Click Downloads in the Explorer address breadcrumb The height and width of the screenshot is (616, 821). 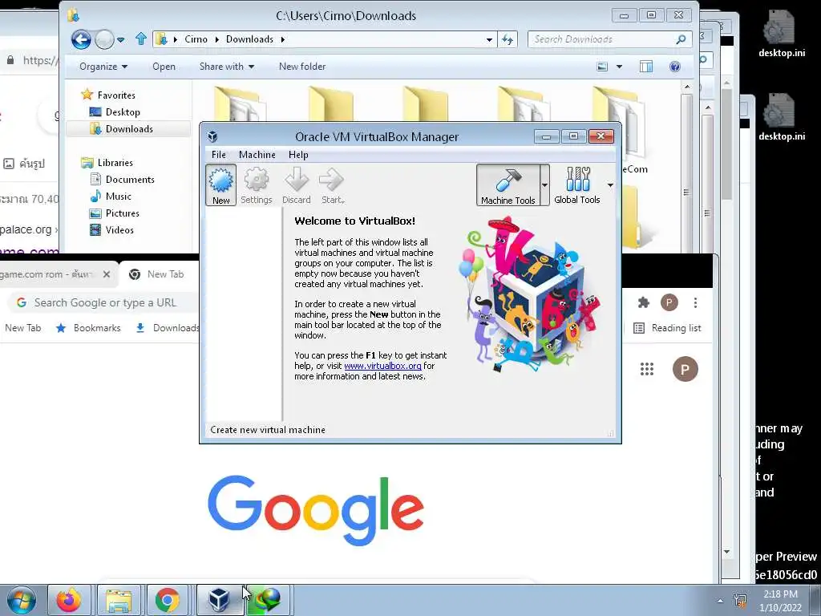click(x=249, y=39)
